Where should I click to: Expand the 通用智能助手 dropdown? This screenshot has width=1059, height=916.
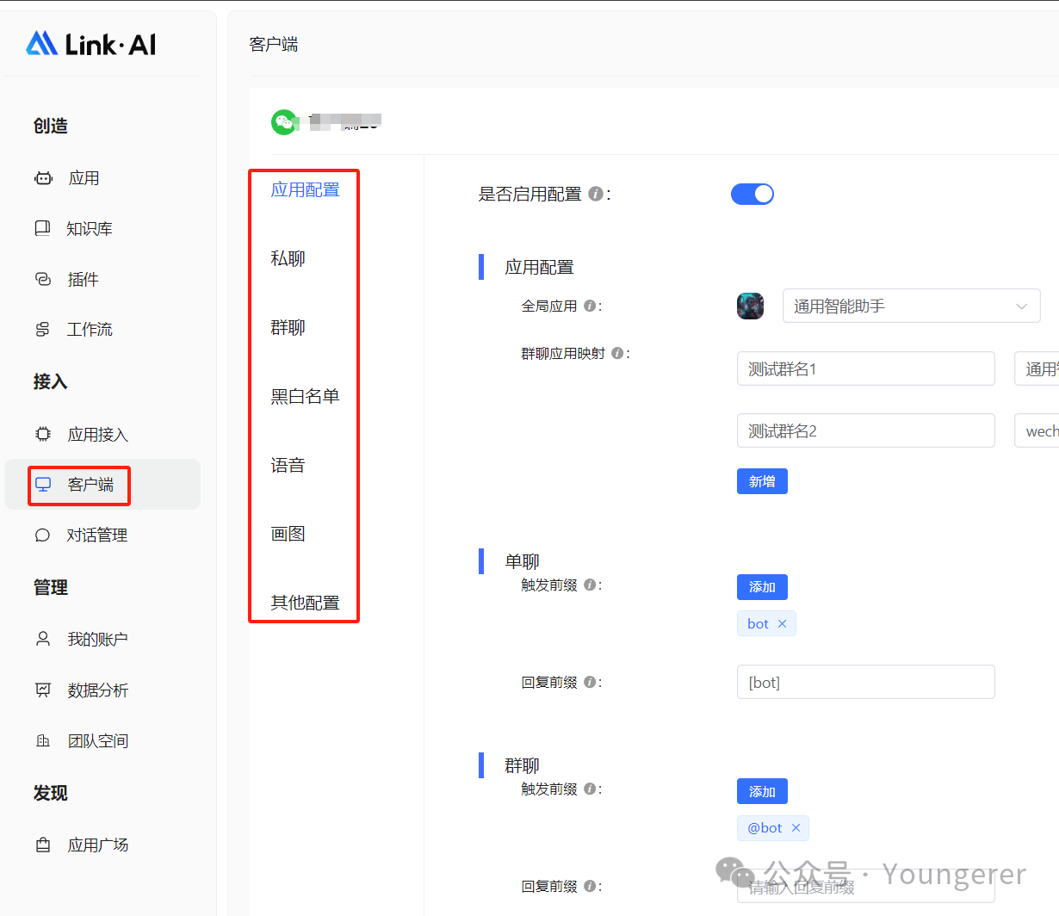911,306
